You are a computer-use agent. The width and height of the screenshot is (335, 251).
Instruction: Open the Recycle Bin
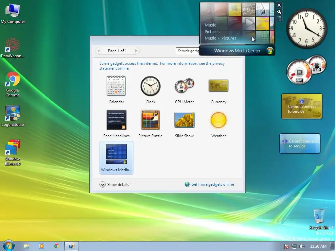(x=320, y=219)
